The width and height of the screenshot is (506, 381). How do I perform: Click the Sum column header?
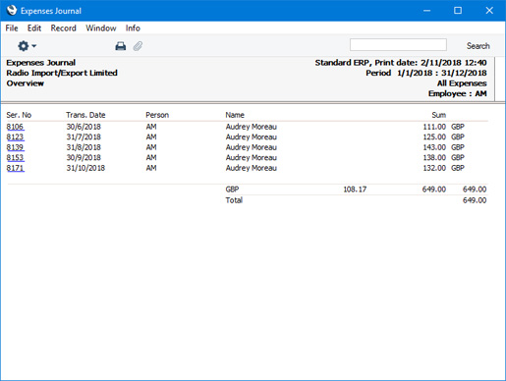pyautogui.click(x=439, y=115)
